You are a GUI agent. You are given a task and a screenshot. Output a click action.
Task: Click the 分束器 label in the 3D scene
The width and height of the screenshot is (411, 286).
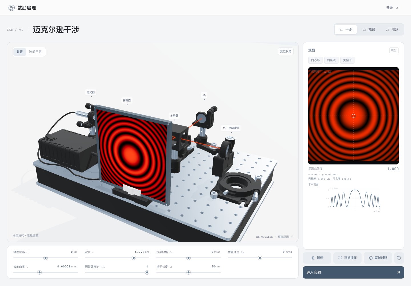click(174, 116)
